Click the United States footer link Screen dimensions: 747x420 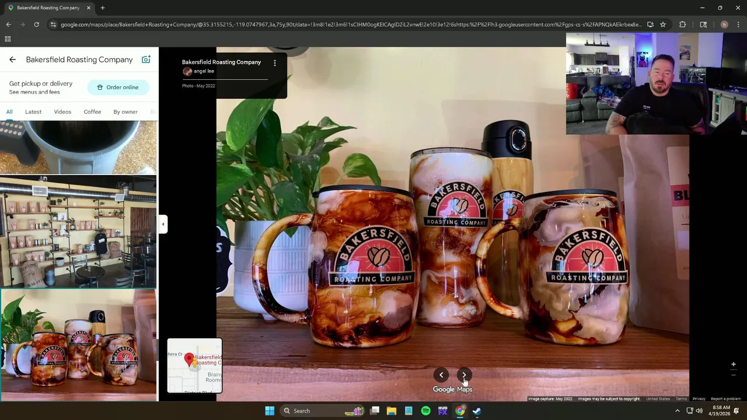click(658, 399)
